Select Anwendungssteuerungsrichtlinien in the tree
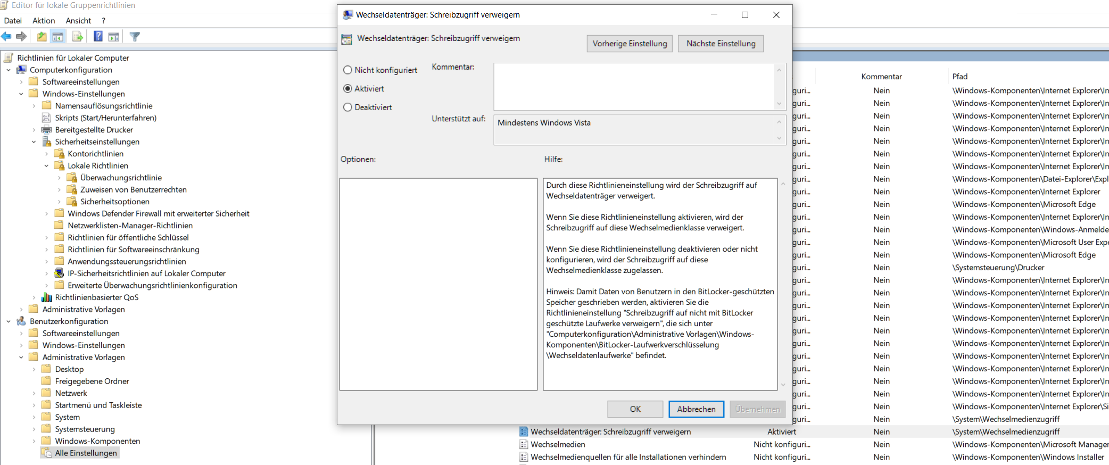Image resolution: width=1109 pixels, height=465 pixels. 127,261
